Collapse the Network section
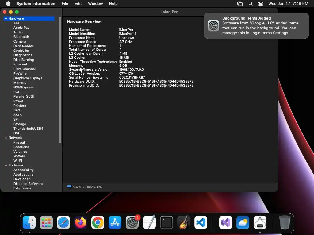This screenshot has width=314, height=235. (6, 138)
